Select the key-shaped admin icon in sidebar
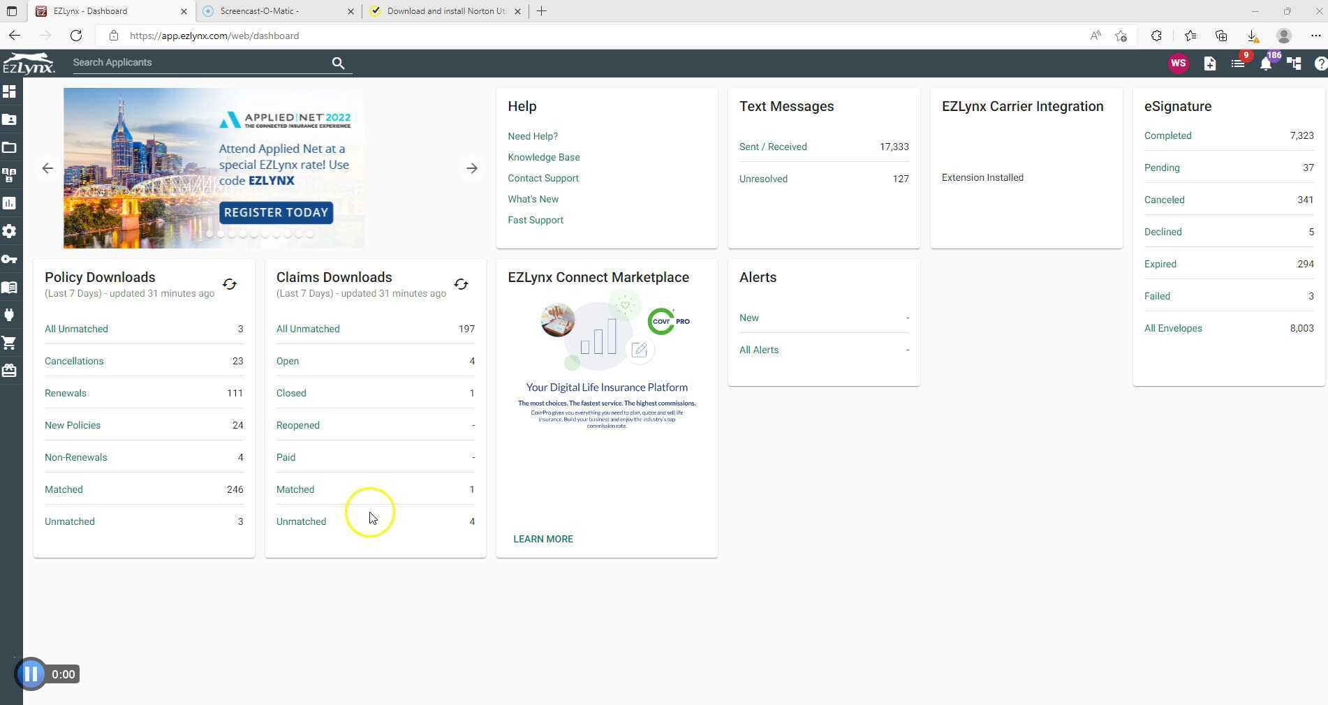 coord(10,259)
